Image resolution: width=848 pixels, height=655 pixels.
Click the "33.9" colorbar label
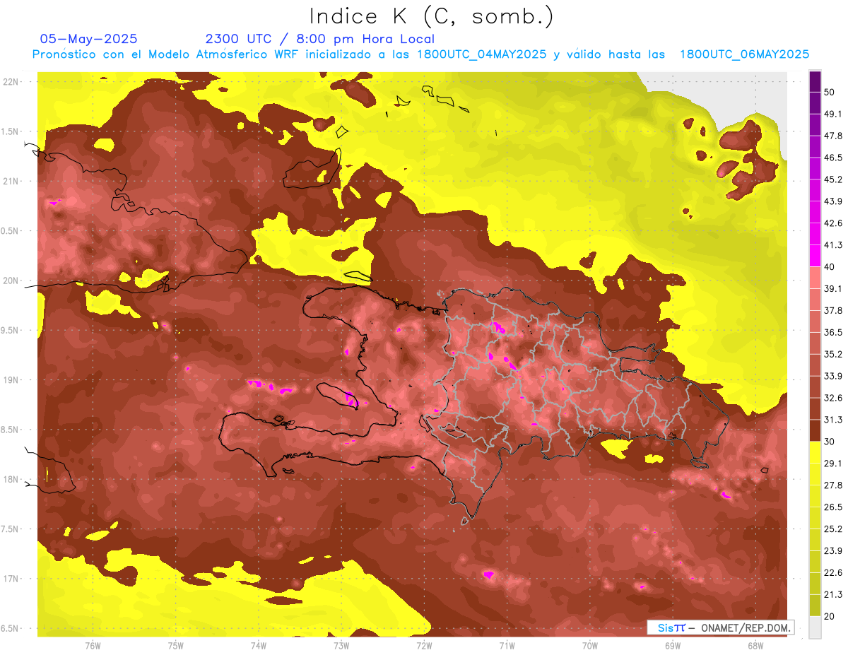(x=833, y=376)
